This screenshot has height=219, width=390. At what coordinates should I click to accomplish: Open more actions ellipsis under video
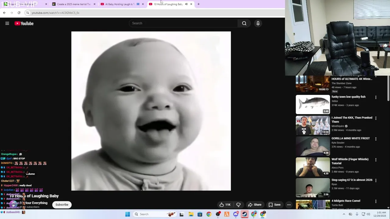289,205
